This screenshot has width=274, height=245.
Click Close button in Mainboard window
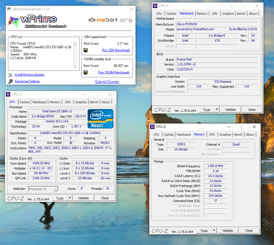pyautogui.click(x=252, y=110)
